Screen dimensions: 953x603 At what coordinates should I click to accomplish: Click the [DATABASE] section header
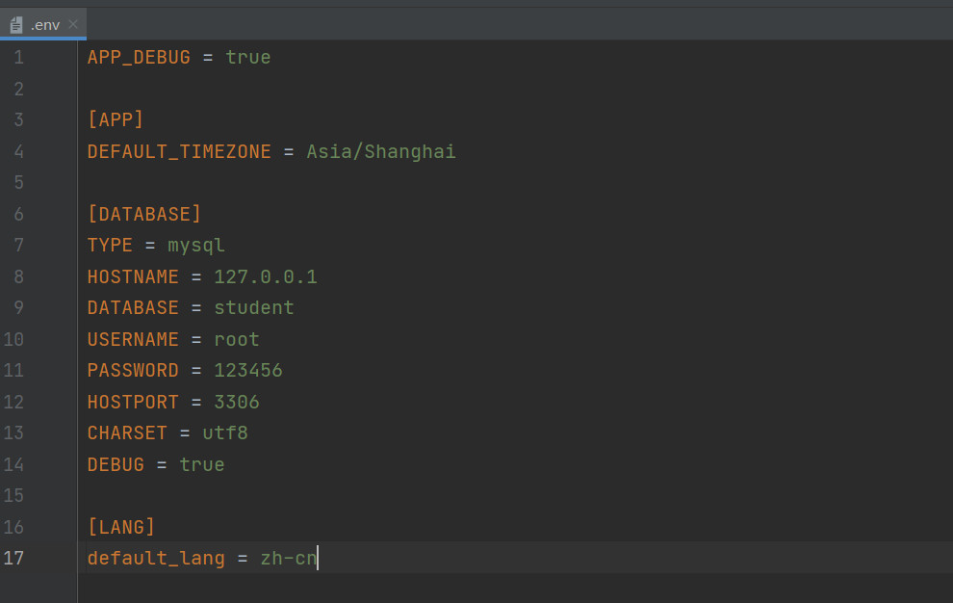(144, 214)
